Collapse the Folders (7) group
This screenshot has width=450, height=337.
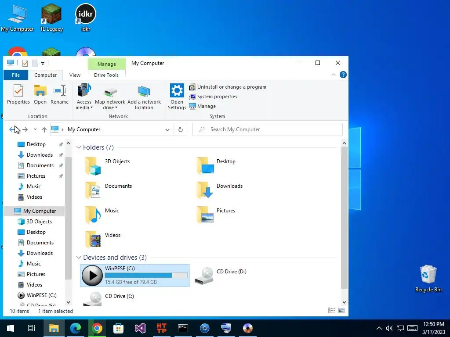(x=79, y=147)
